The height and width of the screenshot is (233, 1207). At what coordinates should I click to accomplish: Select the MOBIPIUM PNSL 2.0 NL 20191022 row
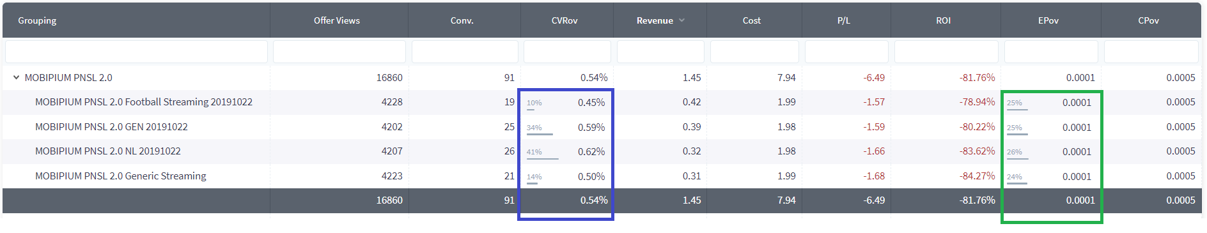(602, 151)
